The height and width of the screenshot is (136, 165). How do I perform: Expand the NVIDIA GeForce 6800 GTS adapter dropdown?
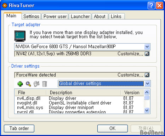click(x=147, y=47)
